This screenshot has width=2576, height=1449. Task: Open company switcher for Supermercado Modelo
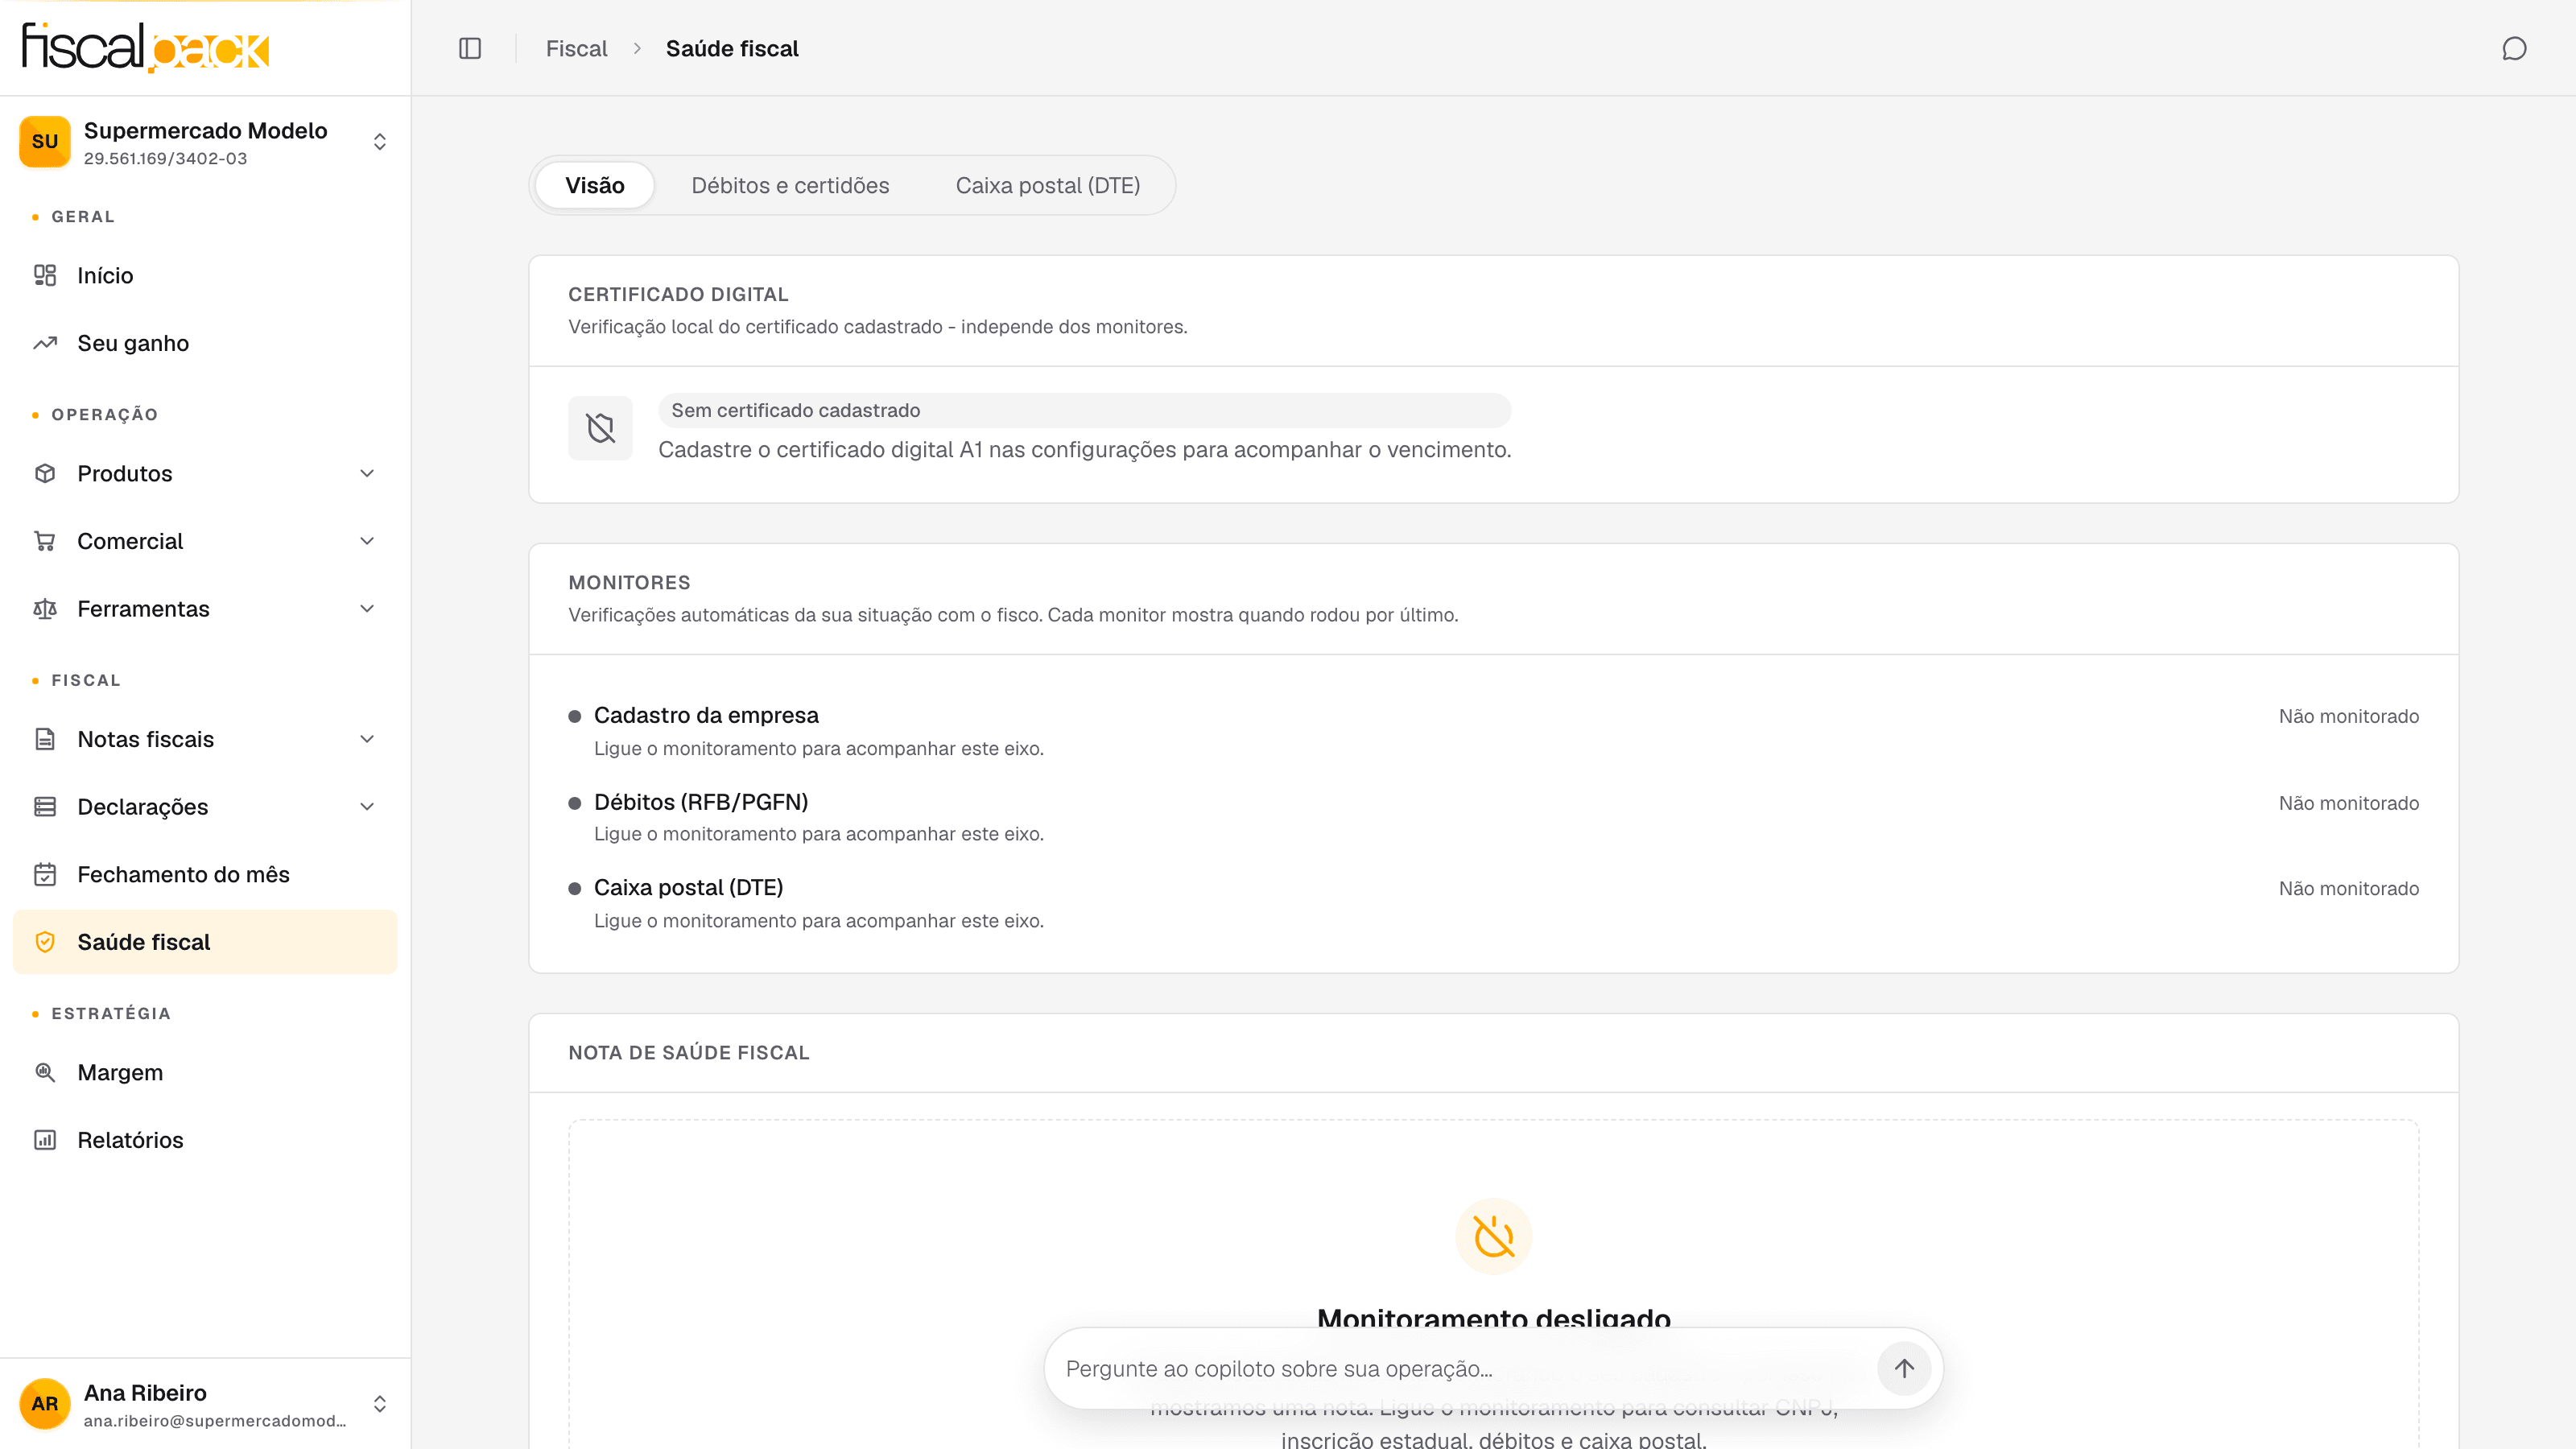coord(205,141)
